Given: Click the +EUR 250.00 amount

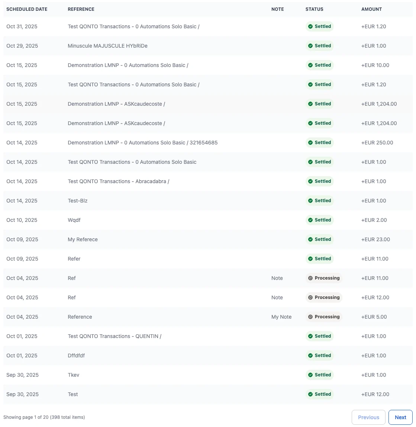Looking at the screenshot, I should (x=377, y=143).
